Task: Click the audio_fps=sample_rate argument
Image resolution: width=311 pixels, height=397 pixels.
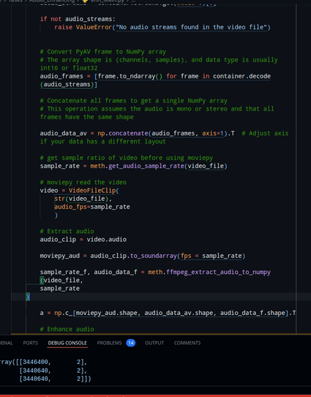Action: pyautogui.click(x=92, y=207)
